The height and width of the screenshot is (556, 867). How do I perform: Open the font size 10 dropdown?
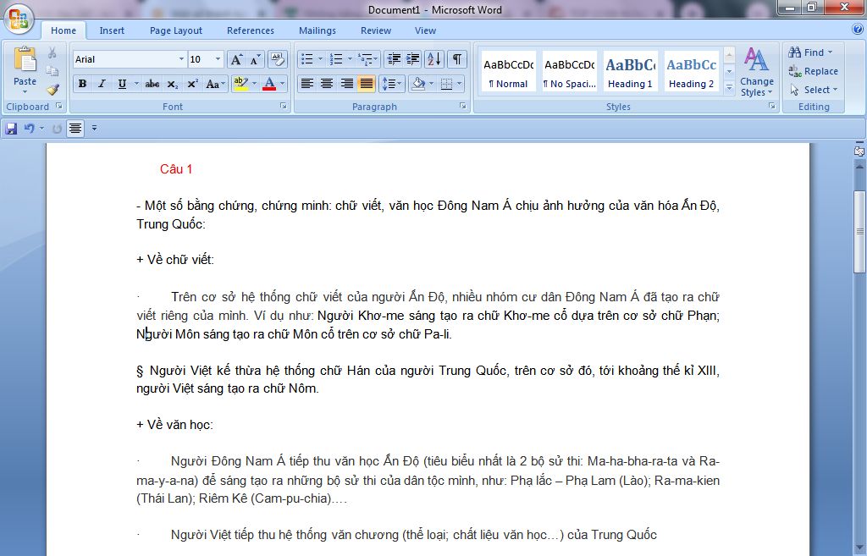[x=218, y=59]
